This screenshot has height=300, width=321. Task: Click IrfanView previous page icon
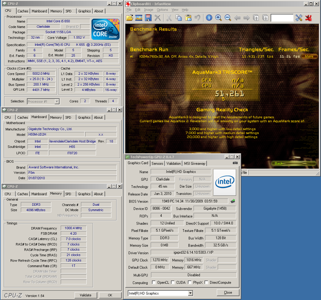click(256, 18)
